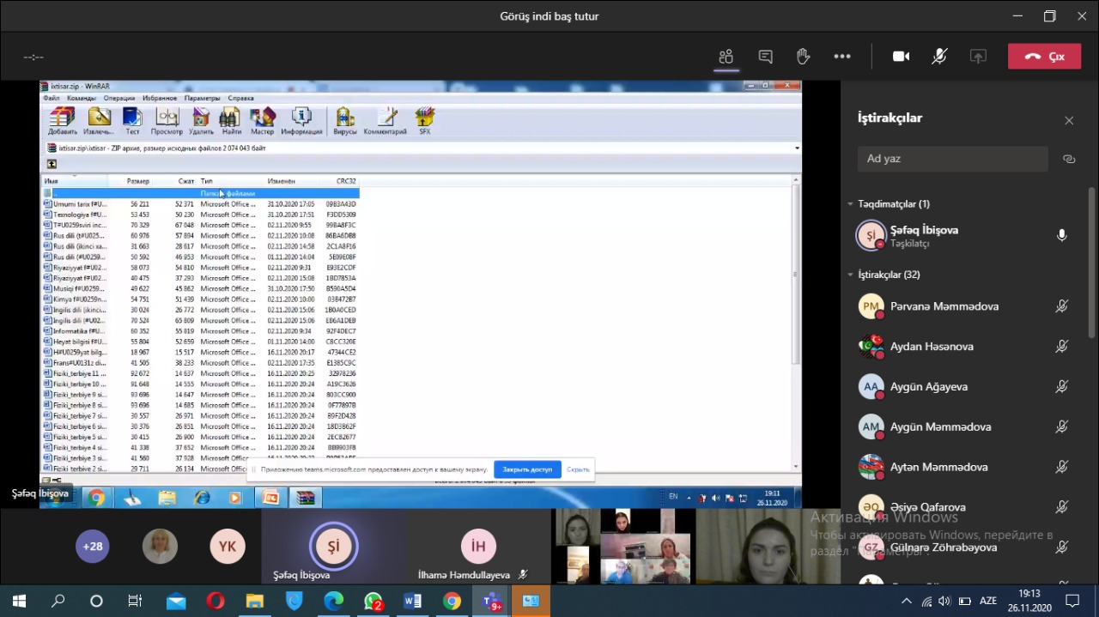Image resolution: width=1099 pixels, height=617 pixels.
Task: Click Aygün Ağayeva's muted mic icon
Action: [1062, 387]
